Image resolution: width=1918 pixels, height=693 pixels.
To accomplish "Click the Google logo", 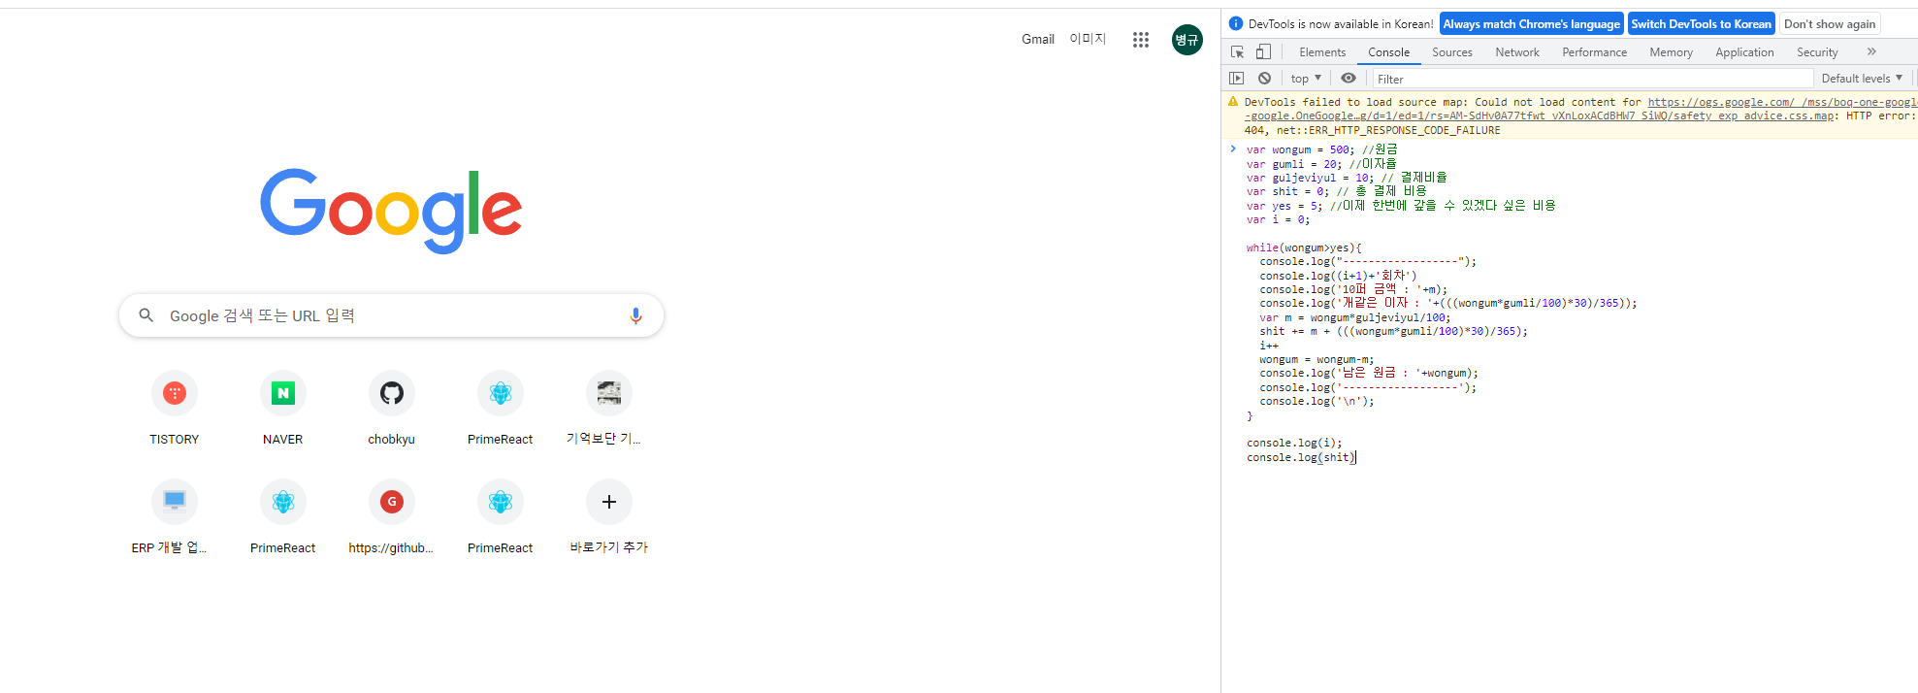I will click(391, 211).
